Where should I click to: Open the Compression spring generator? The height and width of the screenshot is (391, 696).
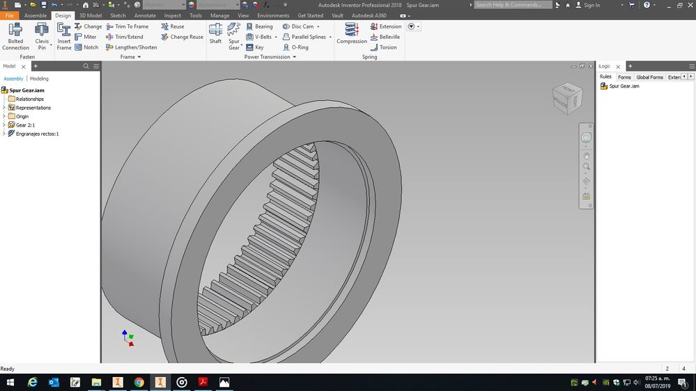click(x=352, y=33)
